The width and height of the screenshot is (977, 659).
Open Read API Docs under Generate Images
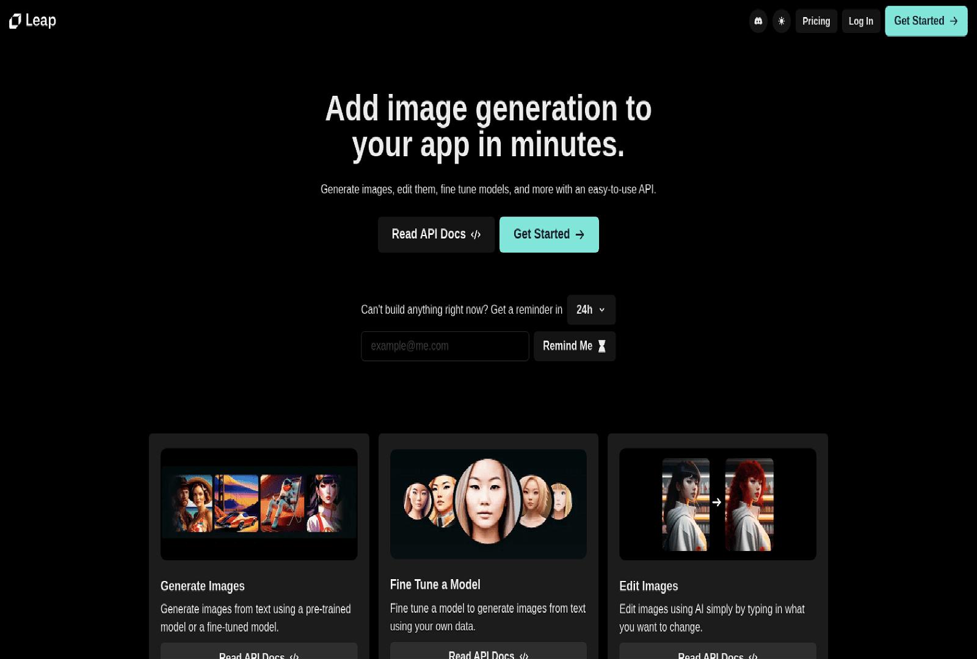259,652
